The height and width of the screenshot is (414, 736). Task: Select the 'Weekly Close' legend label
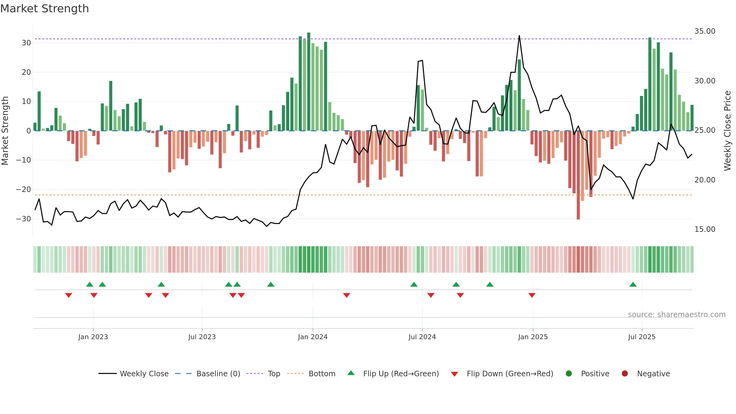point(144,374)
